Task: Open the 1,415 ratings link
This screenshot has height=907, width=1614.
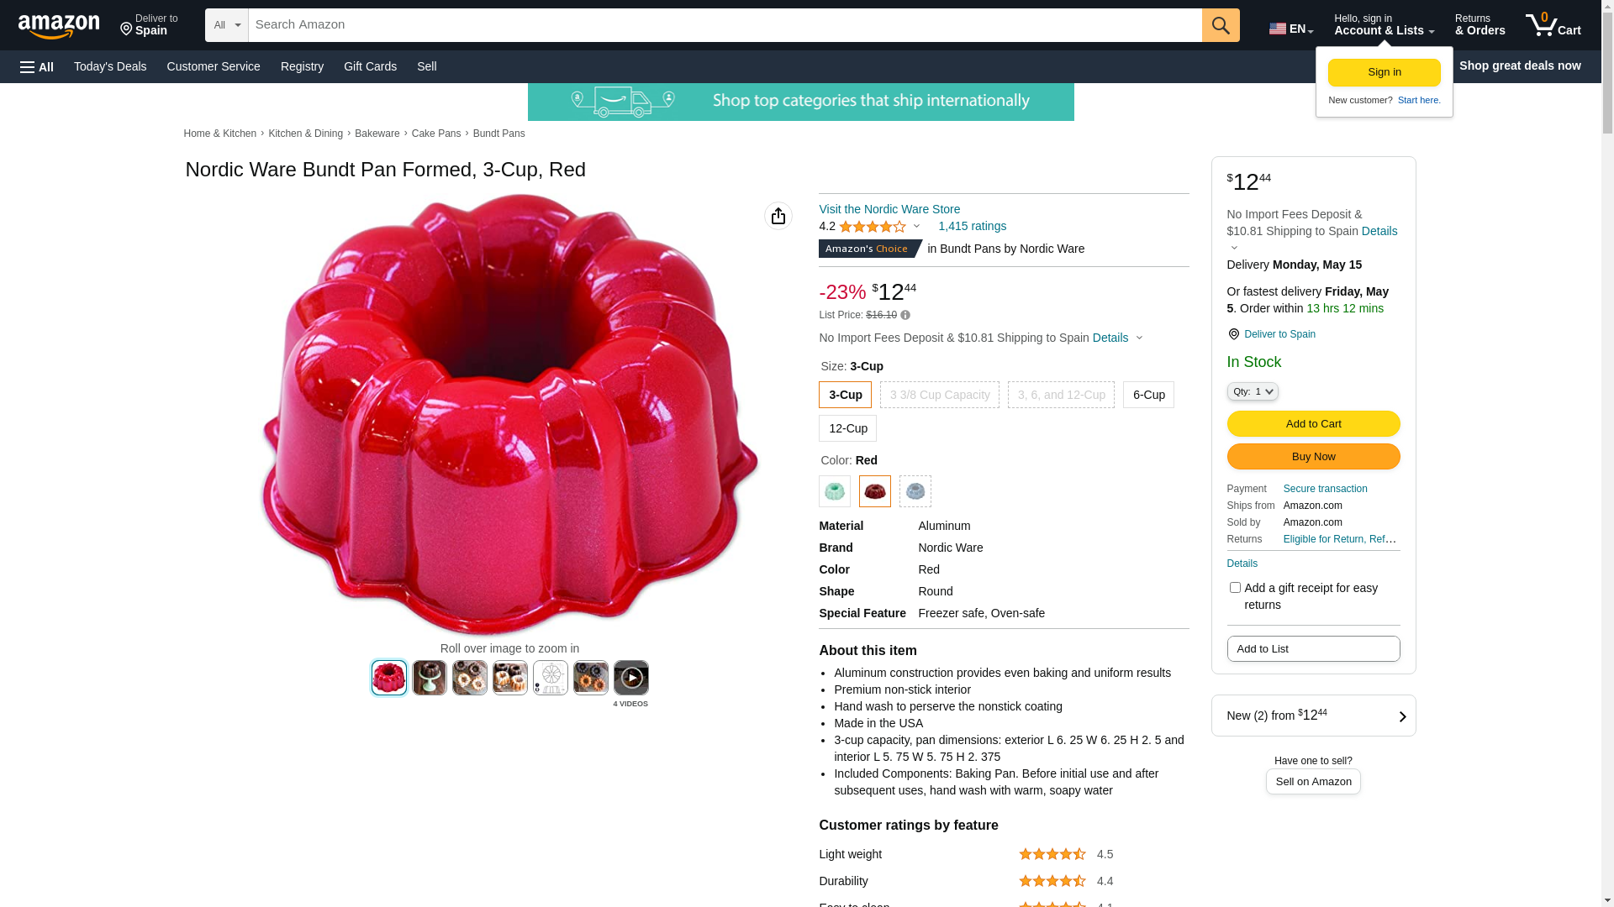Action: pos(972,226)
